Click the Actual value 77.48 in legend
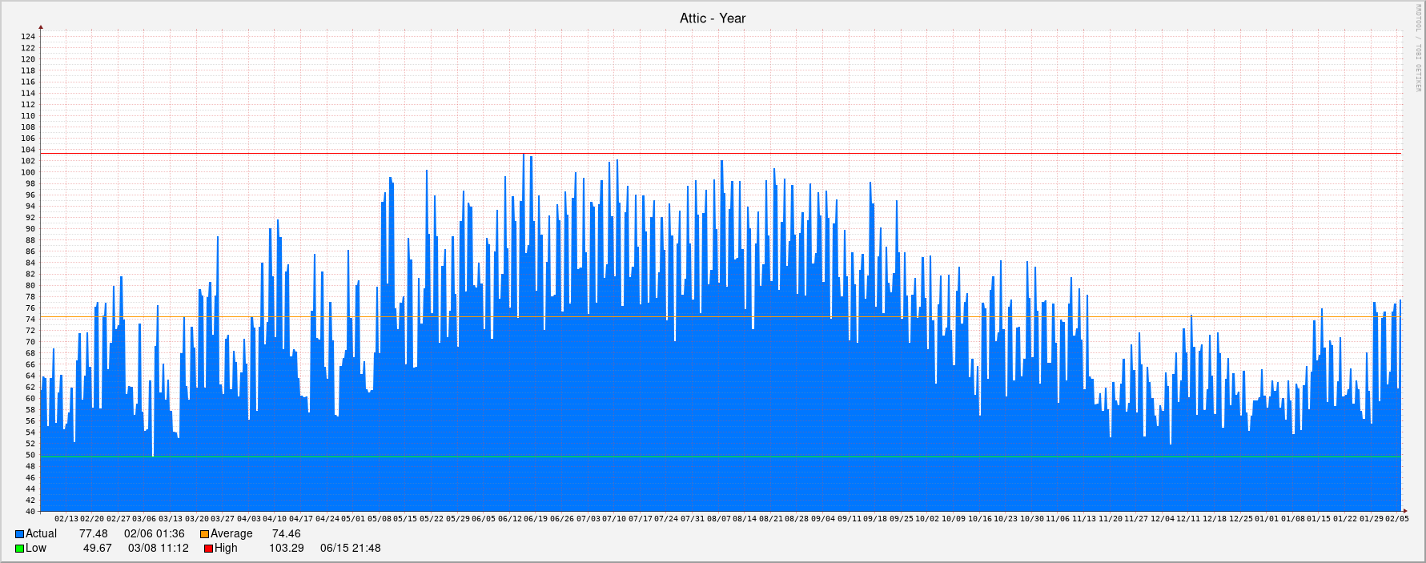1426x563 pixels. 93,534
